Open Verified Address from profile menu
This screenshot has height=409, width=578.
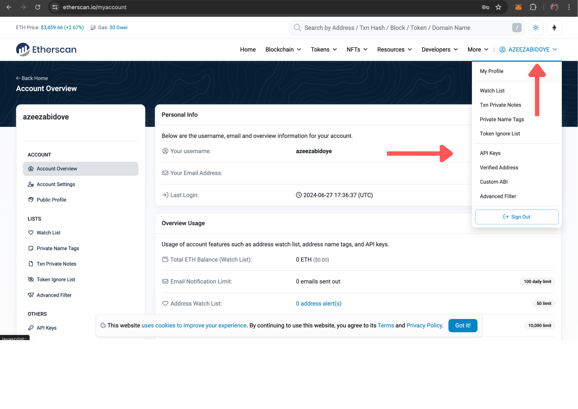499,167
